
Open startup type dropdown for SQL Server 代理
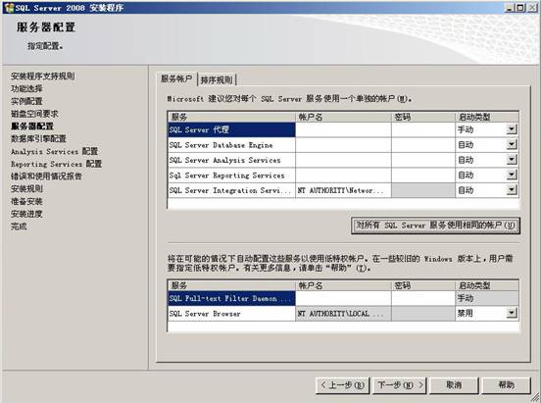point(512,129)
